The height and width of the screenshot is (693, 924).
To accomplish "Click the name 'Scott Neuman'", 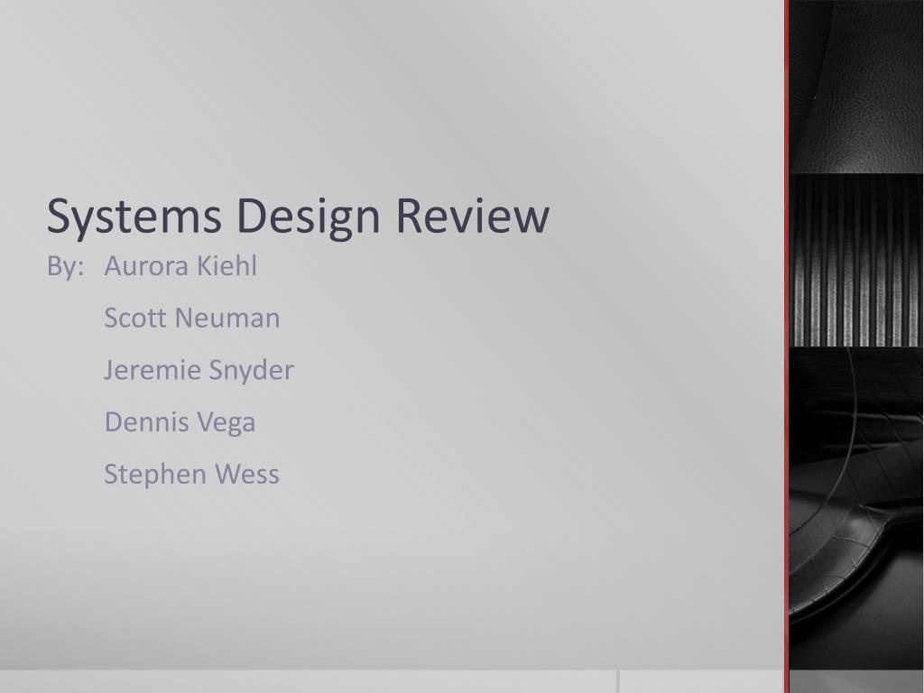I will tap(191, 318).
